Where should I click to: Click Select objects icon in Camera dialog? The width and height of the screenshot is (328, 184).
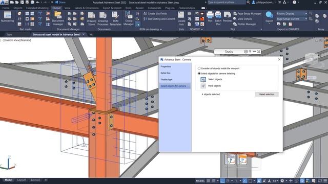203,80
